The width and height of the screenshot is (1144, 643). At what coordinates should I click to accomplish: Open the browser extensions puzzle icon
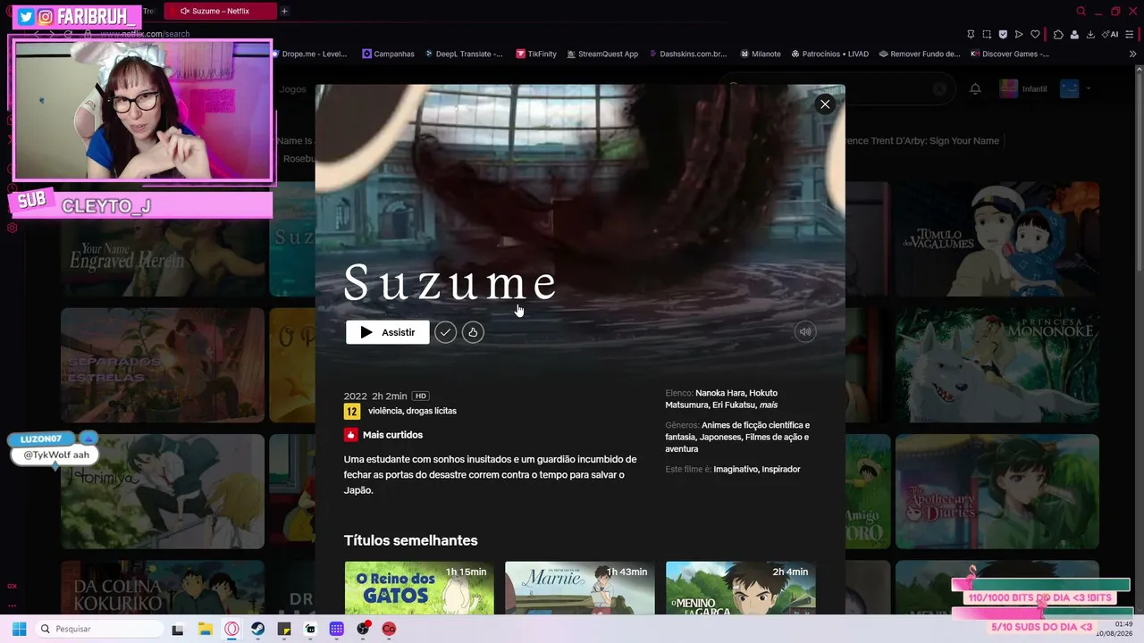pos(1058,34)
